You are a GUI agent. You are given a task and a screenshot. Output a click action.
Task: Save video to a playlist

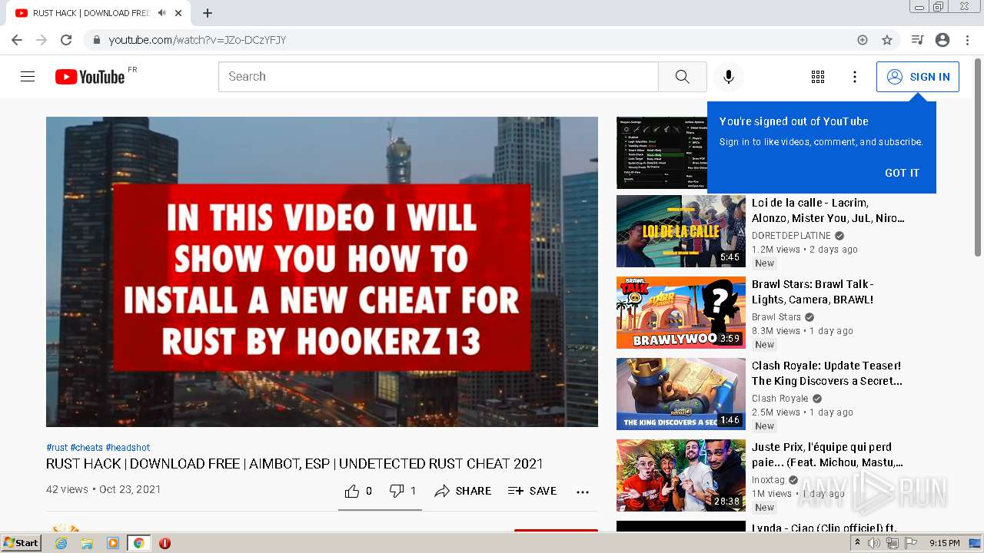click(x=532, y=491)
